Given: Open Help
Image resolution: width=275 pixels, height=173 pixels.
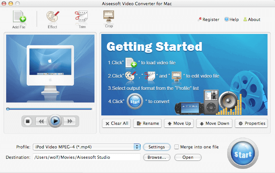Looking at the screenshot, I should [232, 20].
